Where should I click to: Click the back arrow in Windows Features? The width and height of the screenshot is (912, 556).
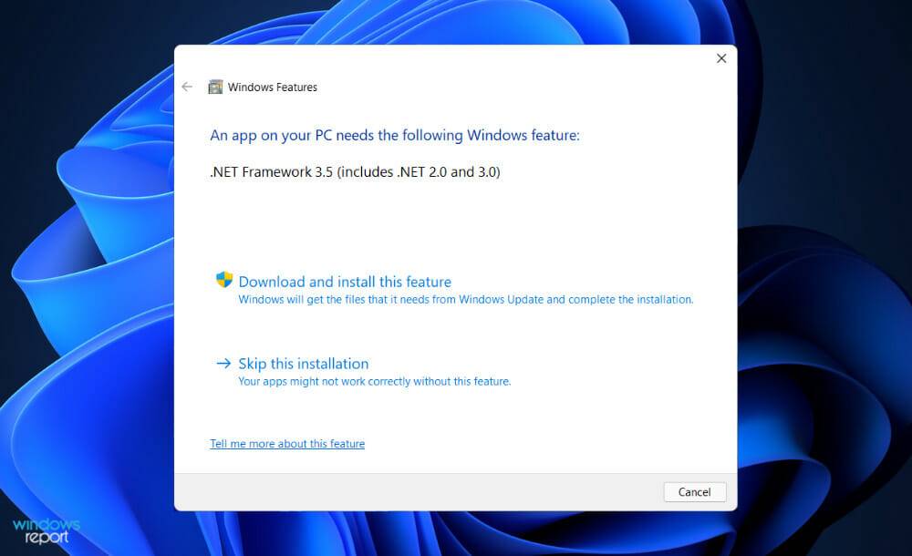pos(187,87)
